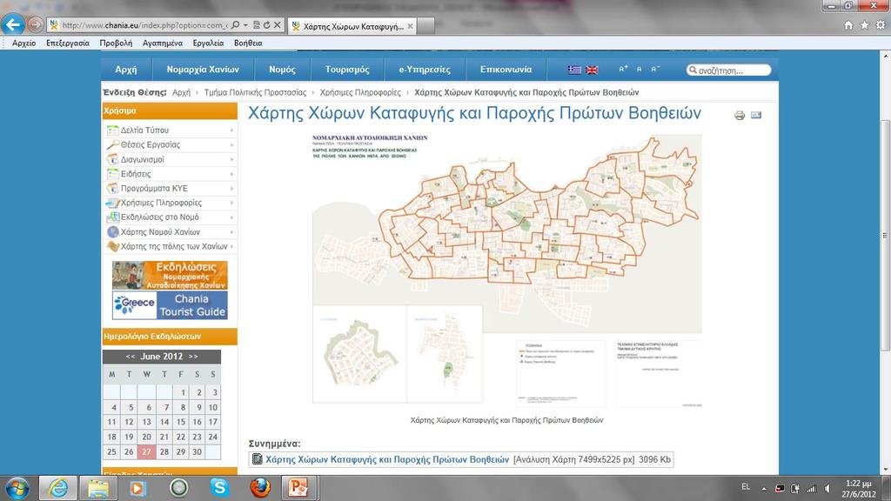The width and height of the screenshot is (891, 501).
Task: Expand arrow next to Ειδήσεις
Action: [x=231, y=174]
